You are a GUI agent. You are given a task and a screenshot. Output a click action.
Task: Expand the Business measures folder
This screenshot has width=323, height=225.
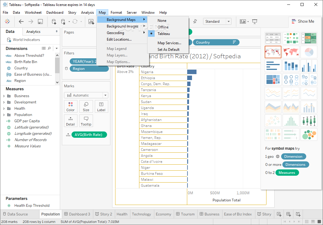click(4, 96)
